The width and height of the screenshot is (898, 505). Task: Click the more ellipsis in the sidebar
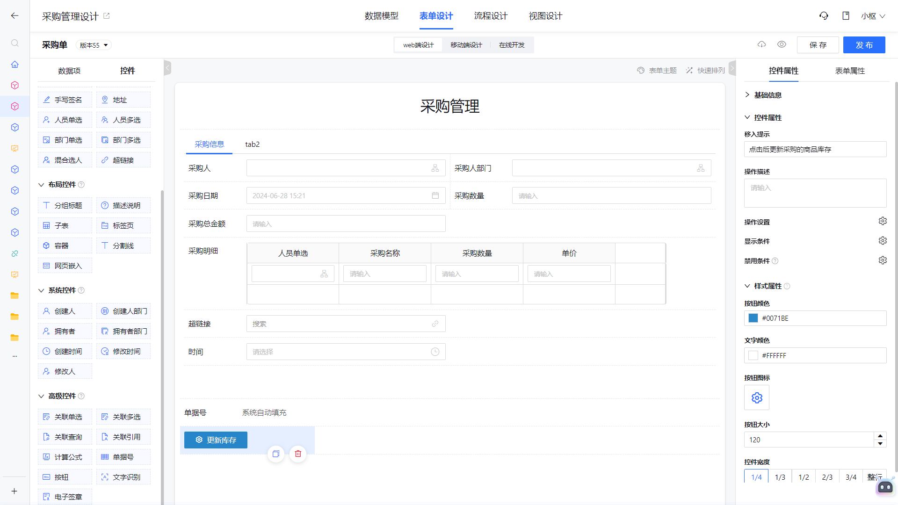[15, 356]
